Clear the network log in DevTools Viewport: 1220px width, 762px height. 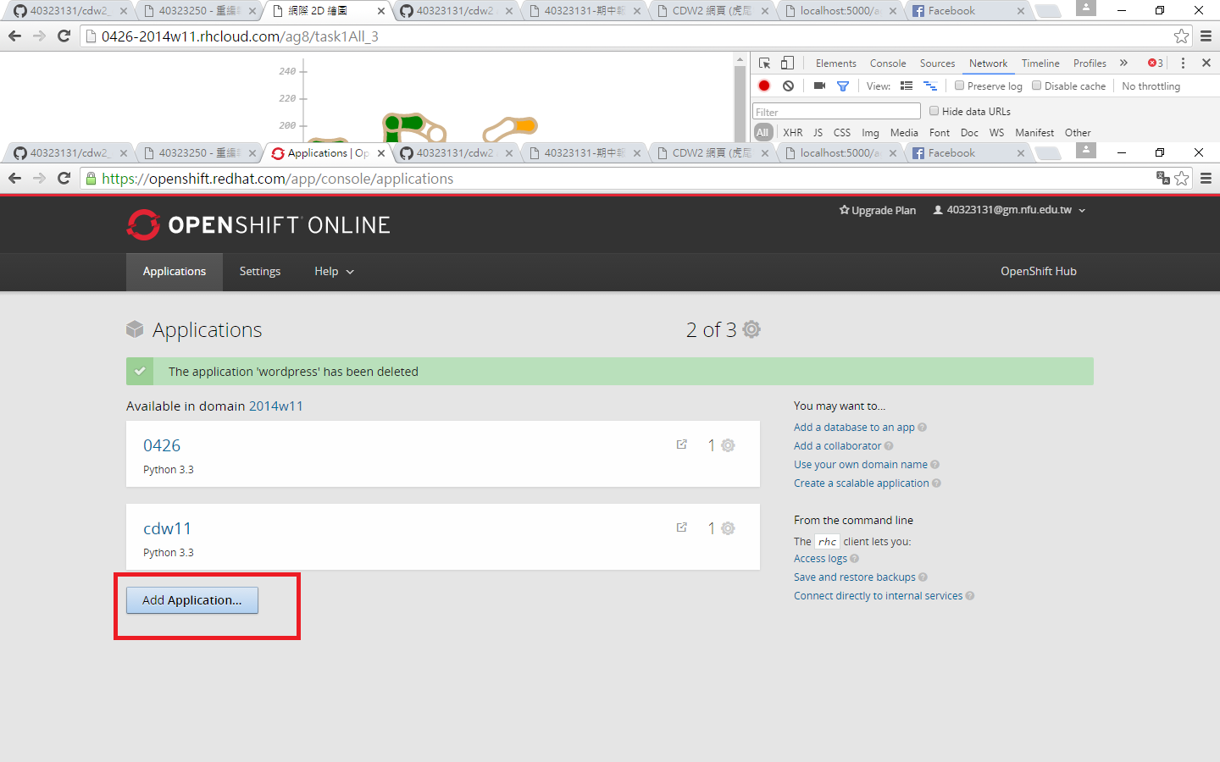pyautogui.click(x=788, y=86)
